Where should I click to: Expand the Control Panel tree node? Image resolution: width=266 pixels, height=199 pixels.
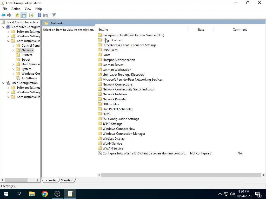coord(13,46)
